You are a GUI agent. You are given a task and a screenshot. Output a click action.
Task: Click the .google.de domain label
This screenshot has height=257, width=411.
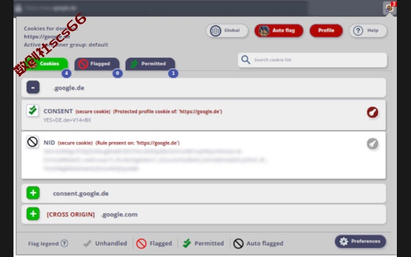[x=69, y=88]
